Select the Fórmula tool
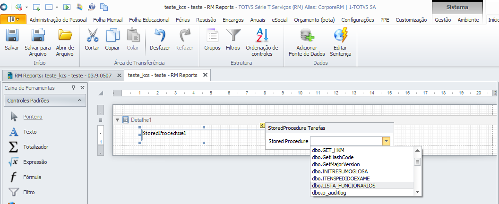Screen dimensions: 499x204 pos(32,177)
